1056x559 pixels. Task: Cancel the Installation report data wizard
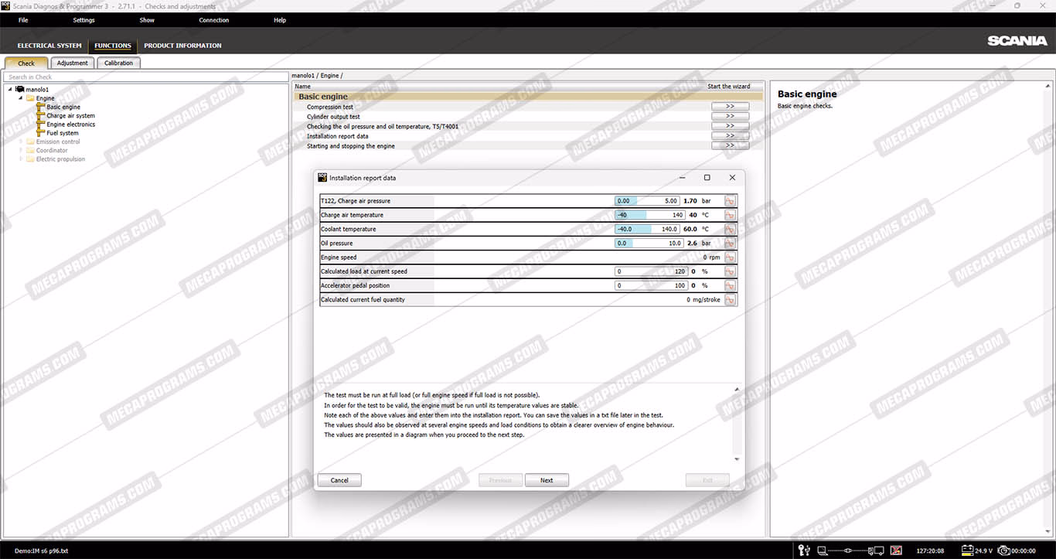(x=339, y=480)
